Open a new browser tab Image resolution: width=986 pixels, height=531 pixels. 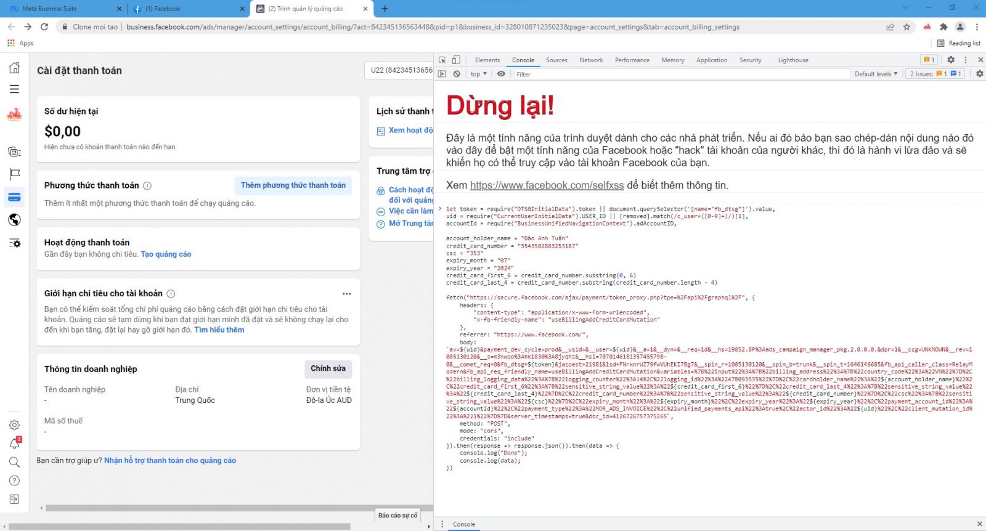(385, 9)
